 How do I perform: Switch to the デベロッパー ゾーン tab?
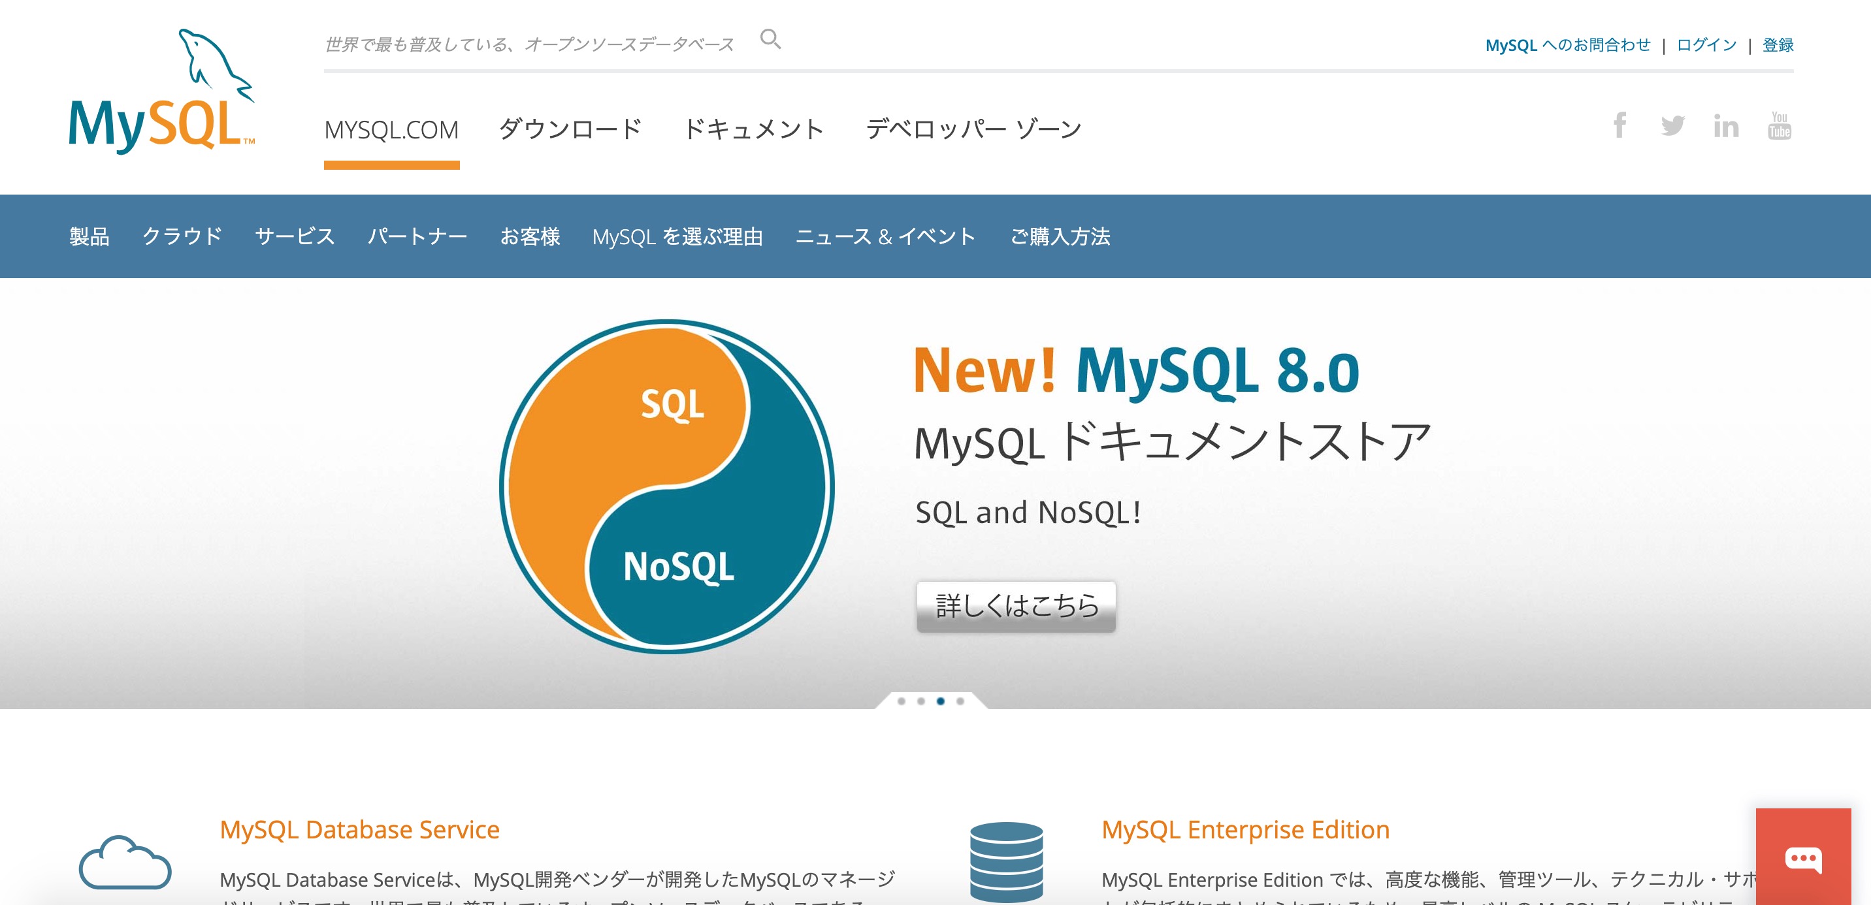(x=973, y=130)
